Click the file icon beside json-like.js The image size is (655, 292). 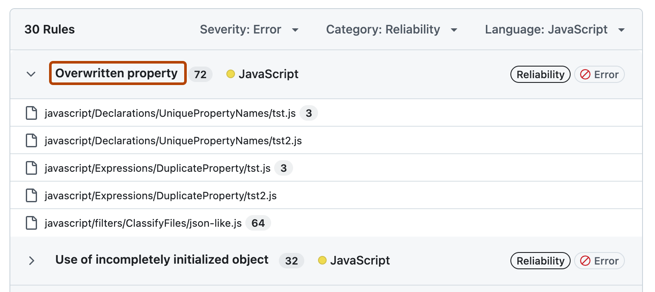pyautogui.click(x=31, y=223)
